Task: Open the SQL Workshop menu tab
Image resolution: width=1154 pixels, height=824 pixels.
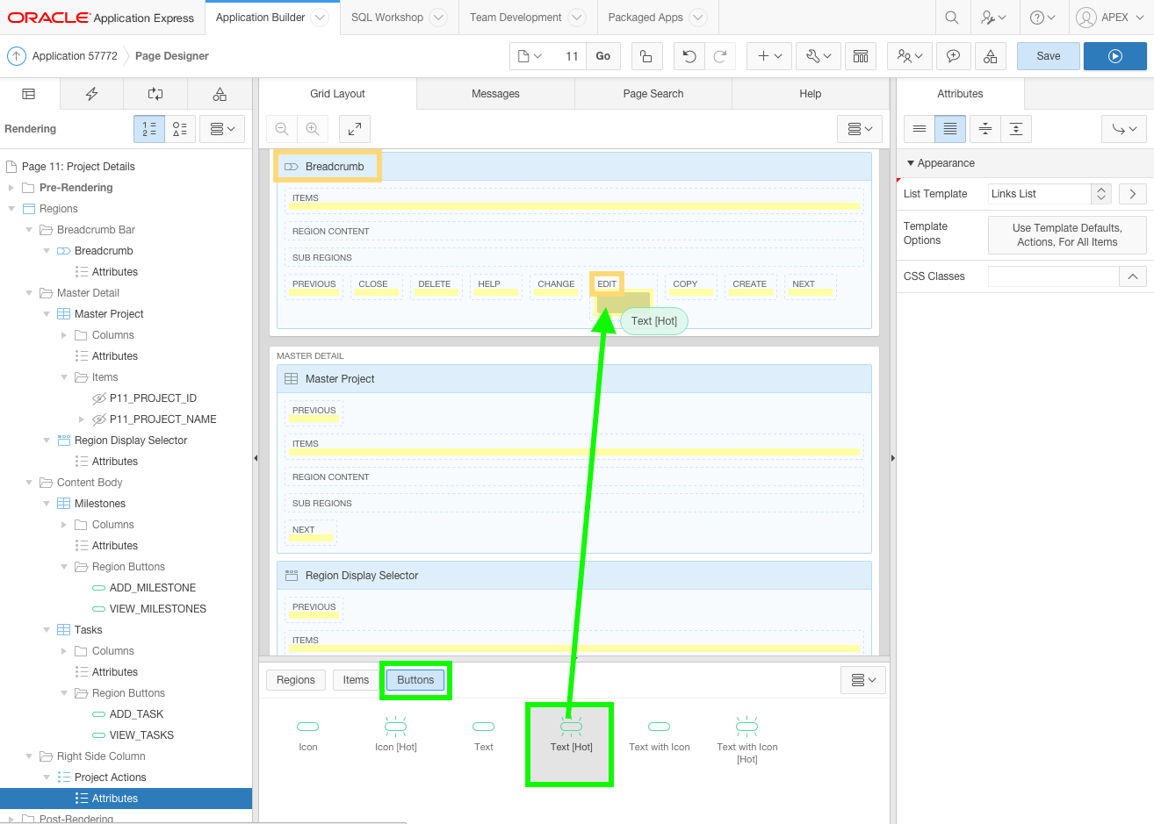Action: 387,18
